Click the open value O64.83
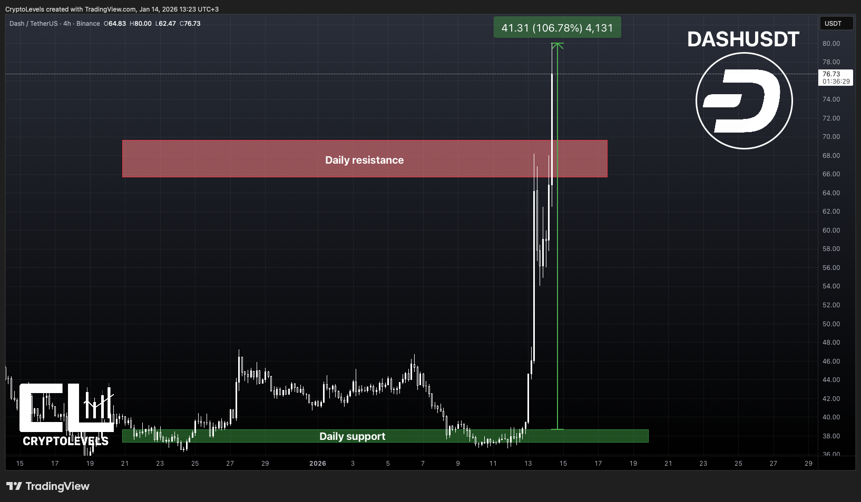 point(115,24)
